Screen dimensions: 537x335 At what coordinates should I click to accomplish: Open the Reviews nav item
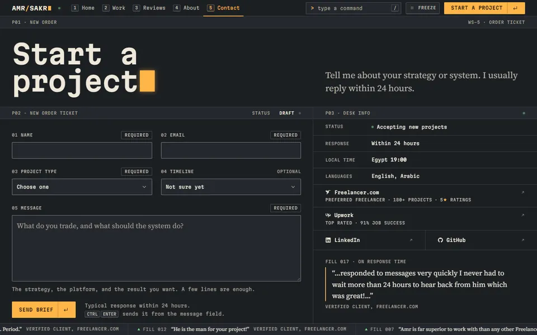coord(149,8)
